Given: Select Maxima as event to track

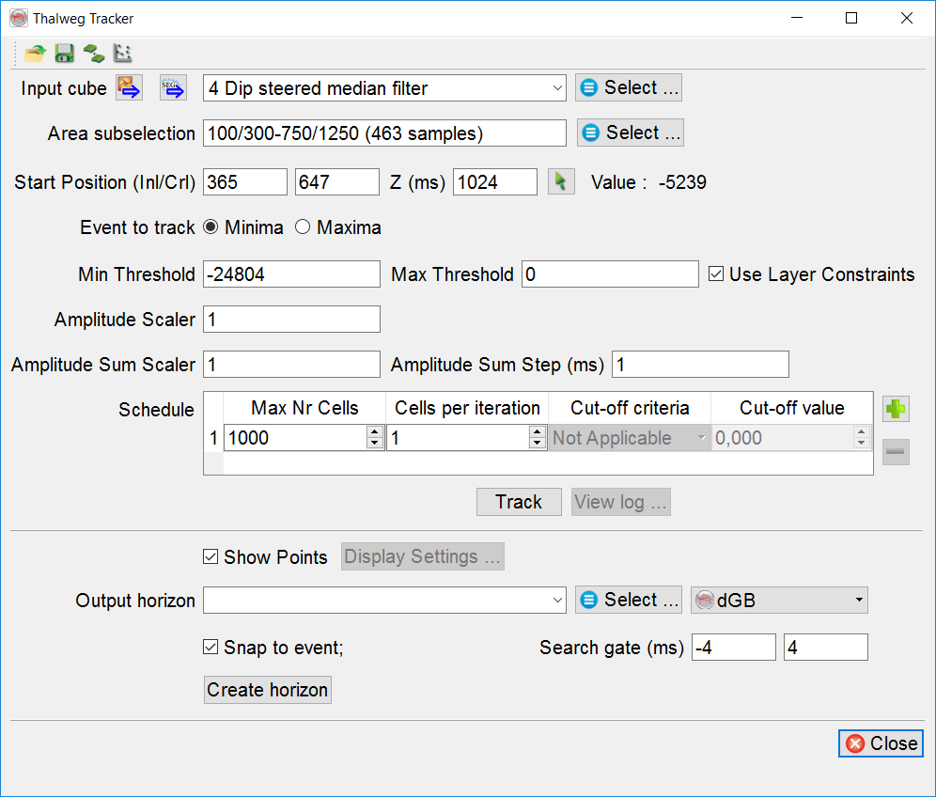Looking at the screenshot, I should tap(303, 227).
